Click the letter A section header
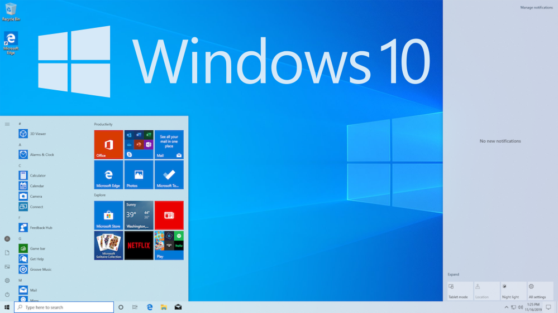Image resolution: width=558 pixels, height=313 pixels. tap(20, 145)
